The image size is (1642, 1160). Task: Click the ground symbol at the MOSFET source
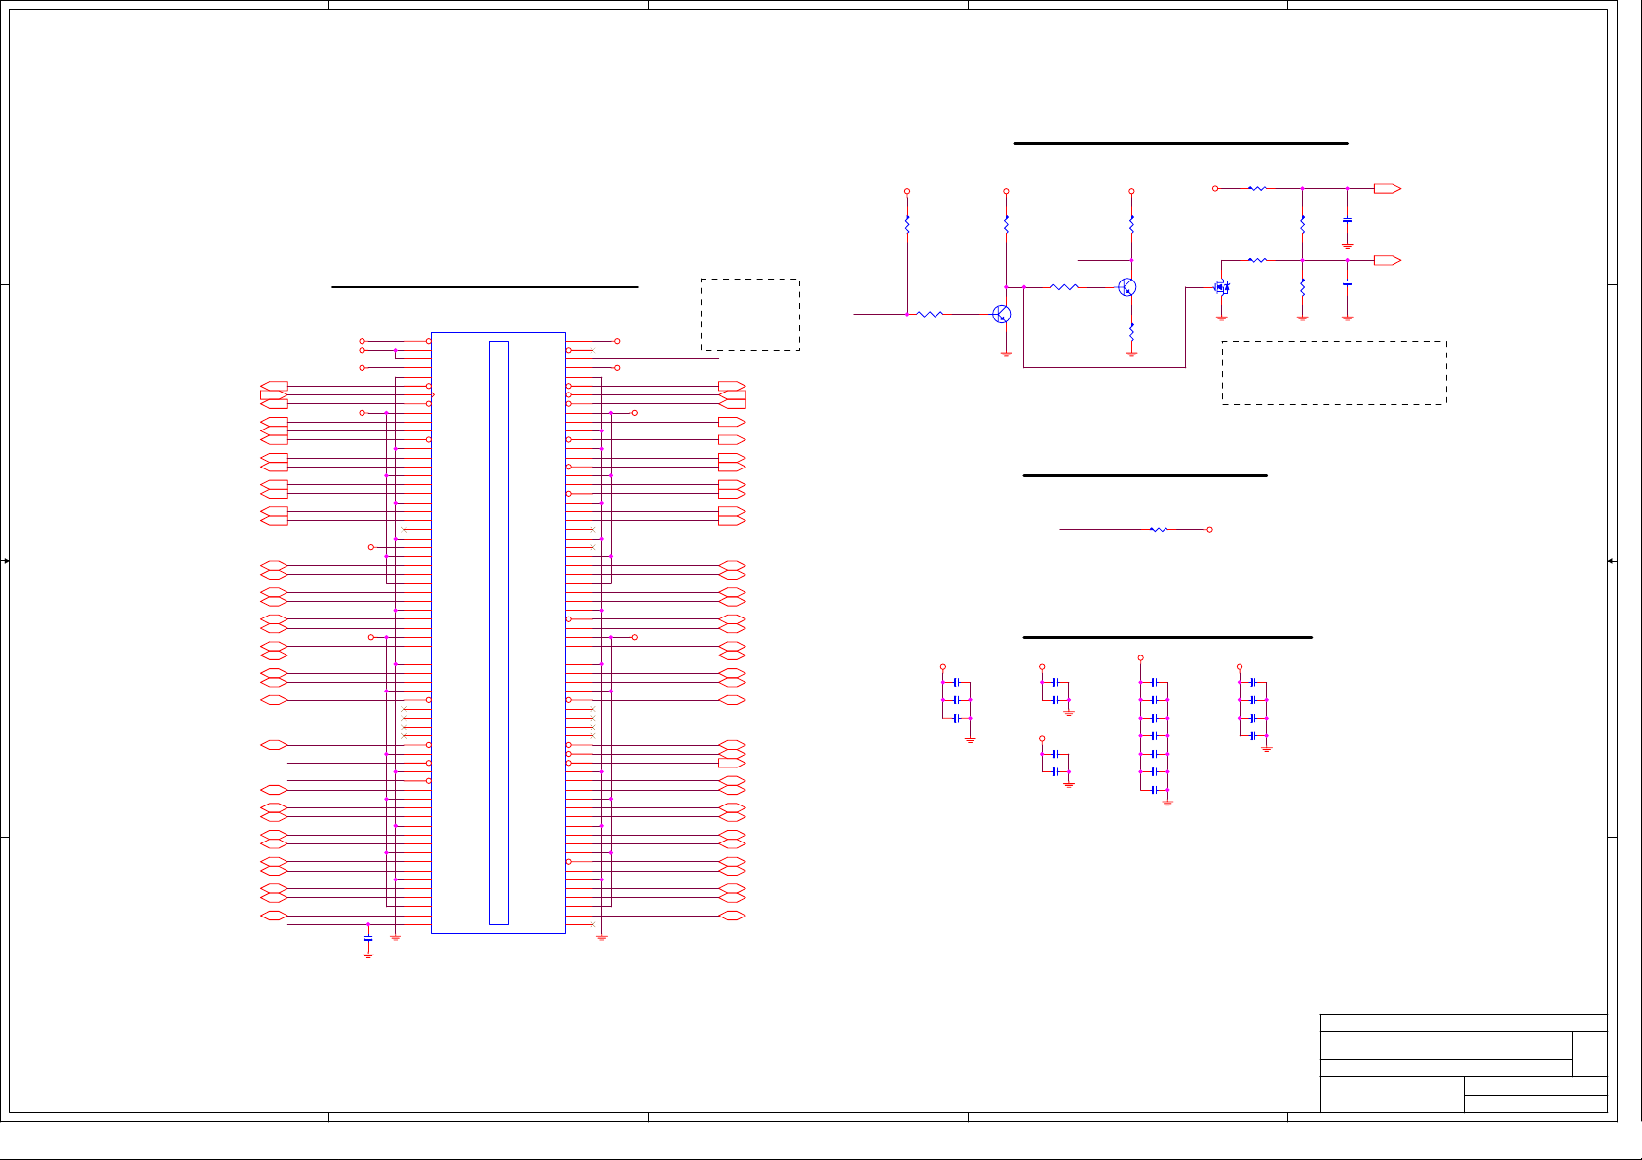tap(1221, 318)
